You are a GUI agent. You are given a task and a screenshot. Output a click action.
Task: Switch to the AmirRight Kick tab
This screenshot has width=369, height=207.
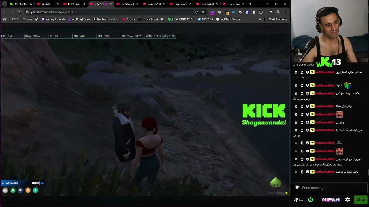(20, 4)
